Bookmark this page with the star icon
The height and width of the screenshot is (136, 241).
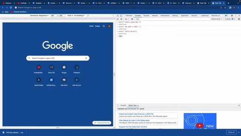[x=225, y=8]
